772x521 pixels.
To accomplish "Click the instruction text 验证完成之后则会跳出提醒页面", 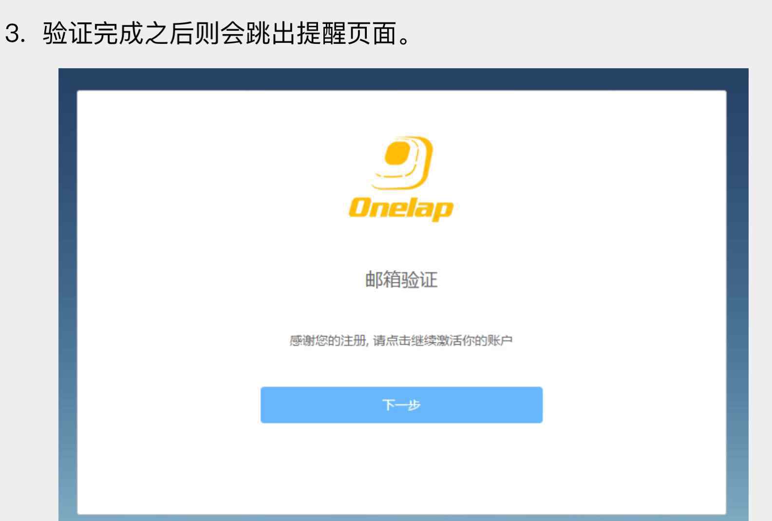I will tap(227, 34).
